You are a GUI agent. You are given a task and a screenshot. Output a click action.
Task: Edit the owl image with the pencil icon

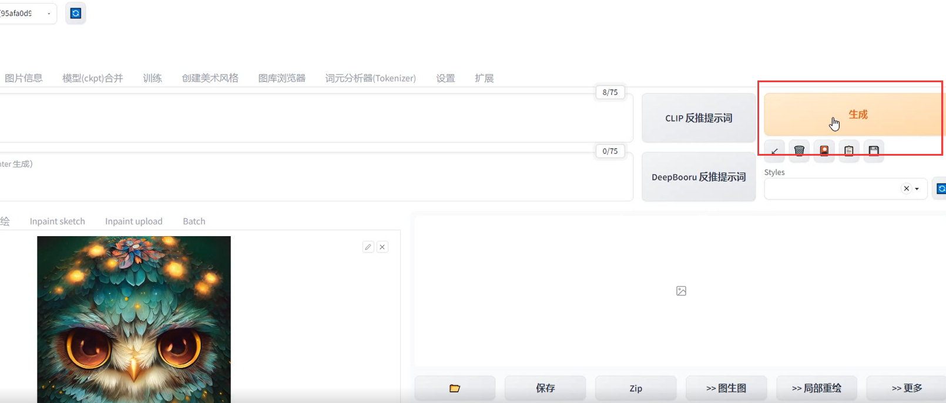368,247
